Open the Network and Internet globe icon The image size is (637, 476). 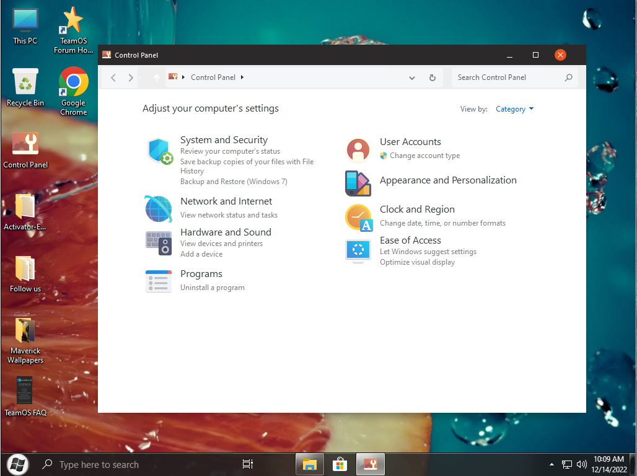159,209
